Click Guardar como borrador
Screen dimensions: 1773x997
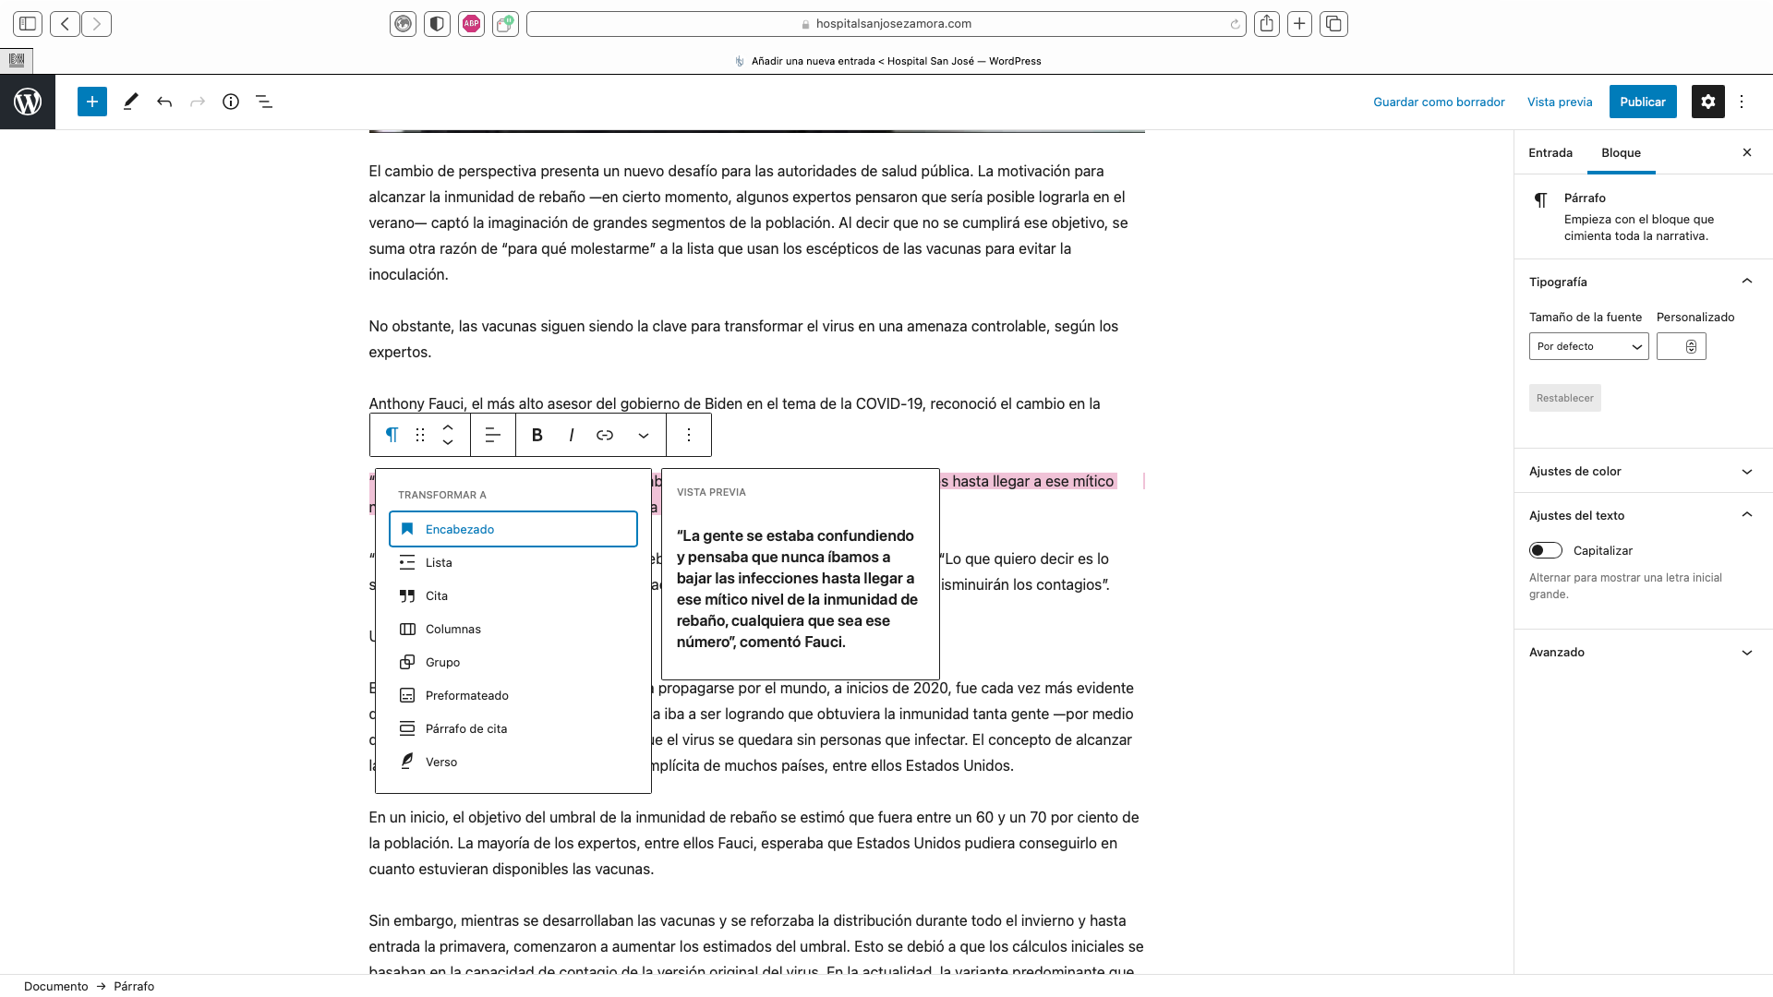pyautogui.click(x=1439, y=102)
